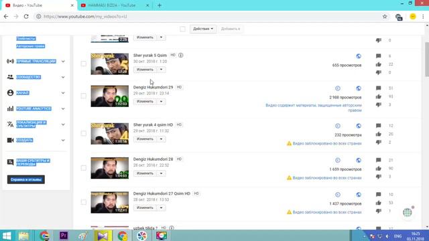Click the browser address bar URL
Image resolution: width=429 pixels, height=241 pixels.
[x=85, y=16]
